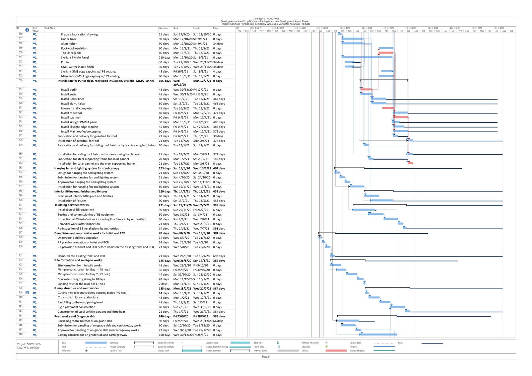Click the red critical Gantt bar for Top Liner (Coil)
The image size is (532, 376).
pos(386,53)
